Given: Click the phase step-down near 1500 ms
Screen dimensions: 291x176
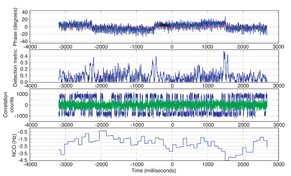Looking at the screenshot, I should coord(226,25).
